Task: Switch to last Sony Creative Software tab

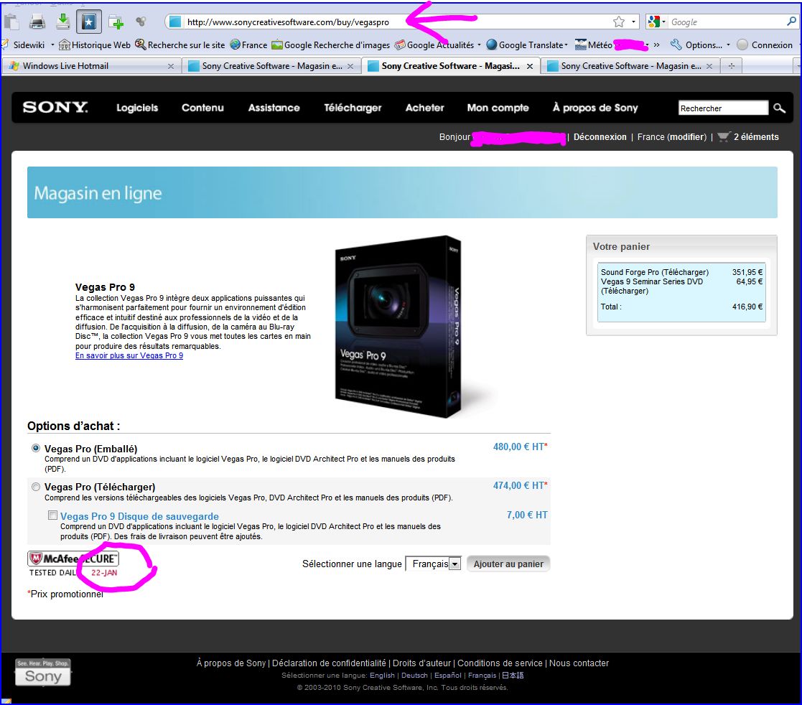Action: 630,66
